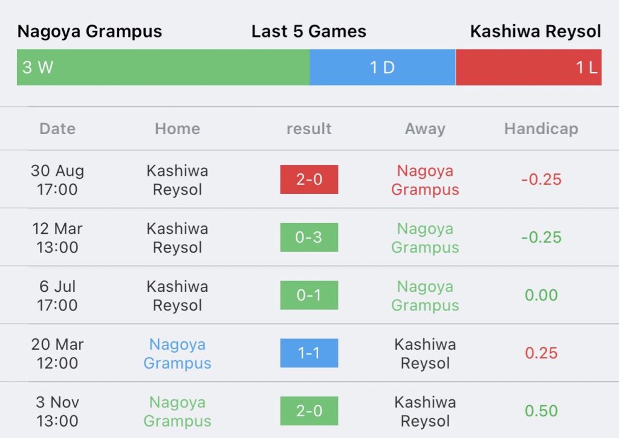Click the 6 Jul 17:00 date cell
The height and width of the screenshot is (438, 619).
57,295
